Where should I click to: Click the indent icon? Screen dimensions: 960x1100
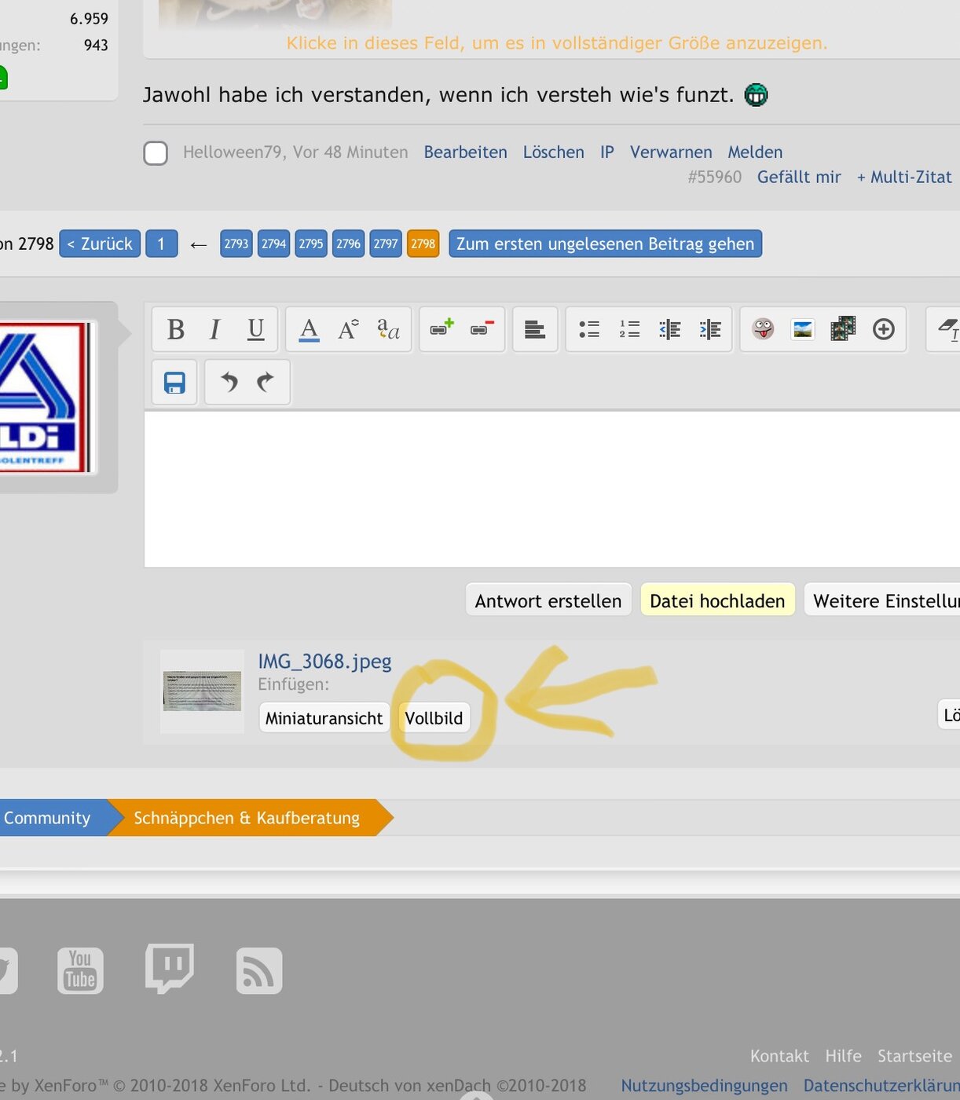click(709, 329)
